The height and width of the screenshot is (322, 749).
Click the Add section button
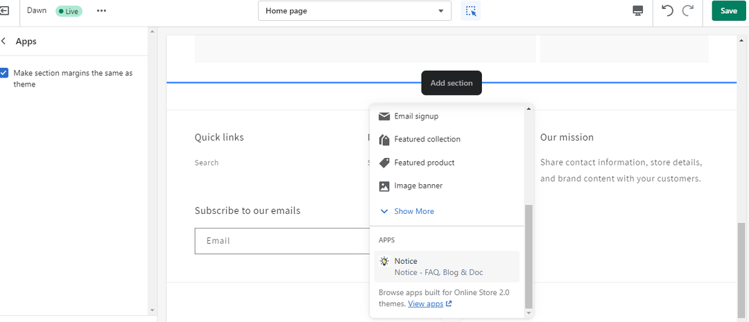[x=451, y=83]
